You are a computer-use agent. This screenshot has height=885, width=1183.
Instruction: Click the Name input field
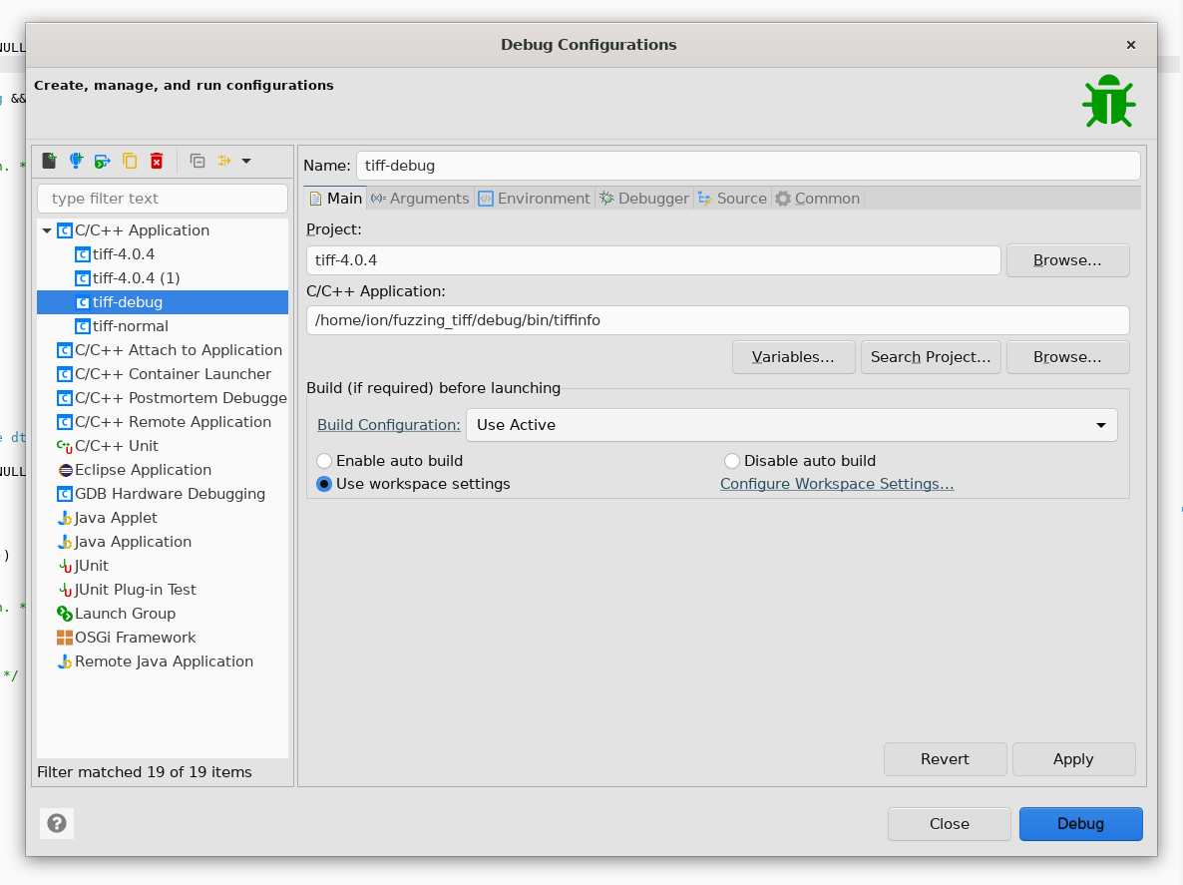point(748,166)
